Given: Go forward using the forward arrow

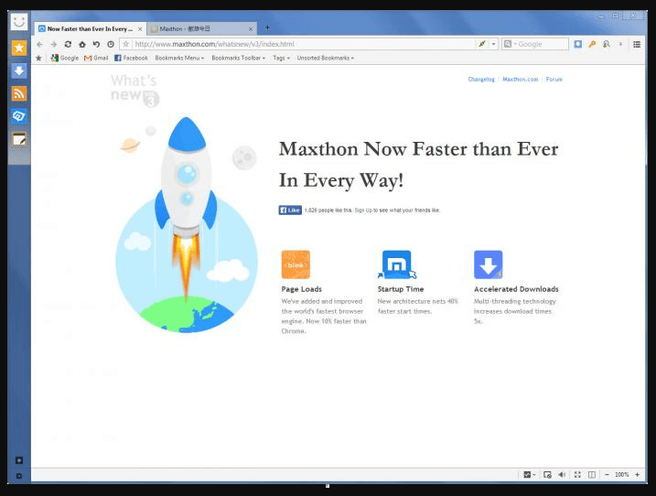Looking at the screenshot, I should [54, 44].
